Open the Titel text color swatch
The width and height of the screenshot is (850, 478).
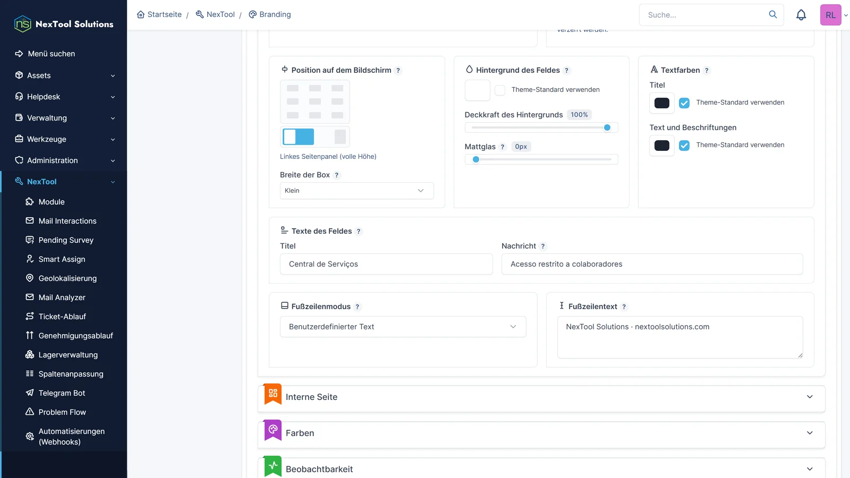662,103
